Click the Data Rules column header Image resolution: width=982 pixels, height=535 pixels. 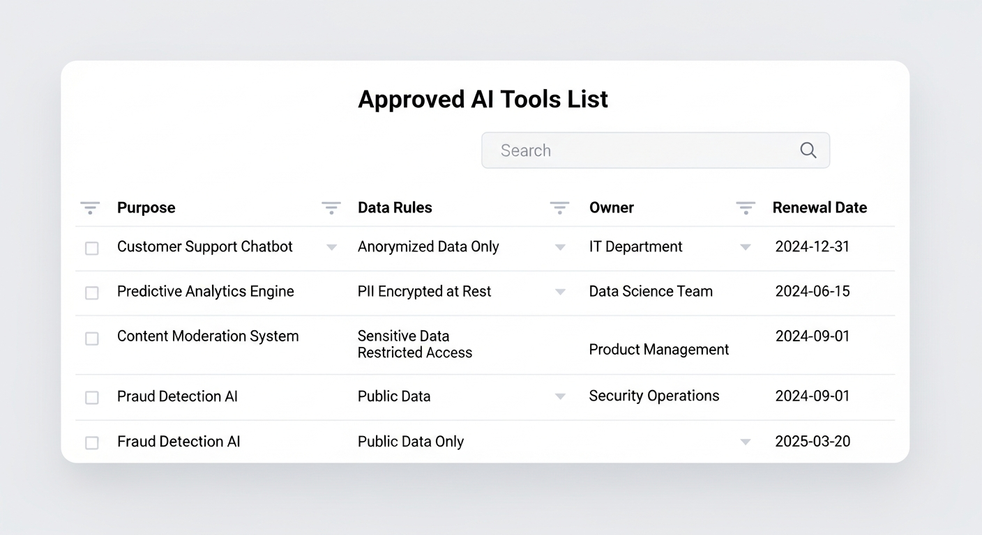click(x=395, y=207)
